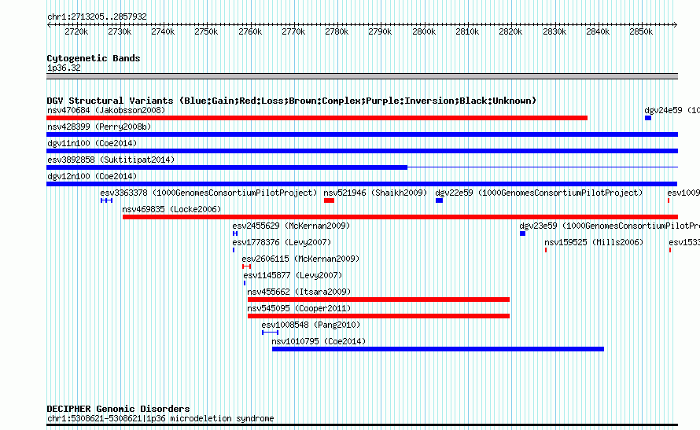This screenshot has width=700, height=430.
Task: Click the tiny blue esv1145877 Levy2007 mark
Action: (245, 283)
